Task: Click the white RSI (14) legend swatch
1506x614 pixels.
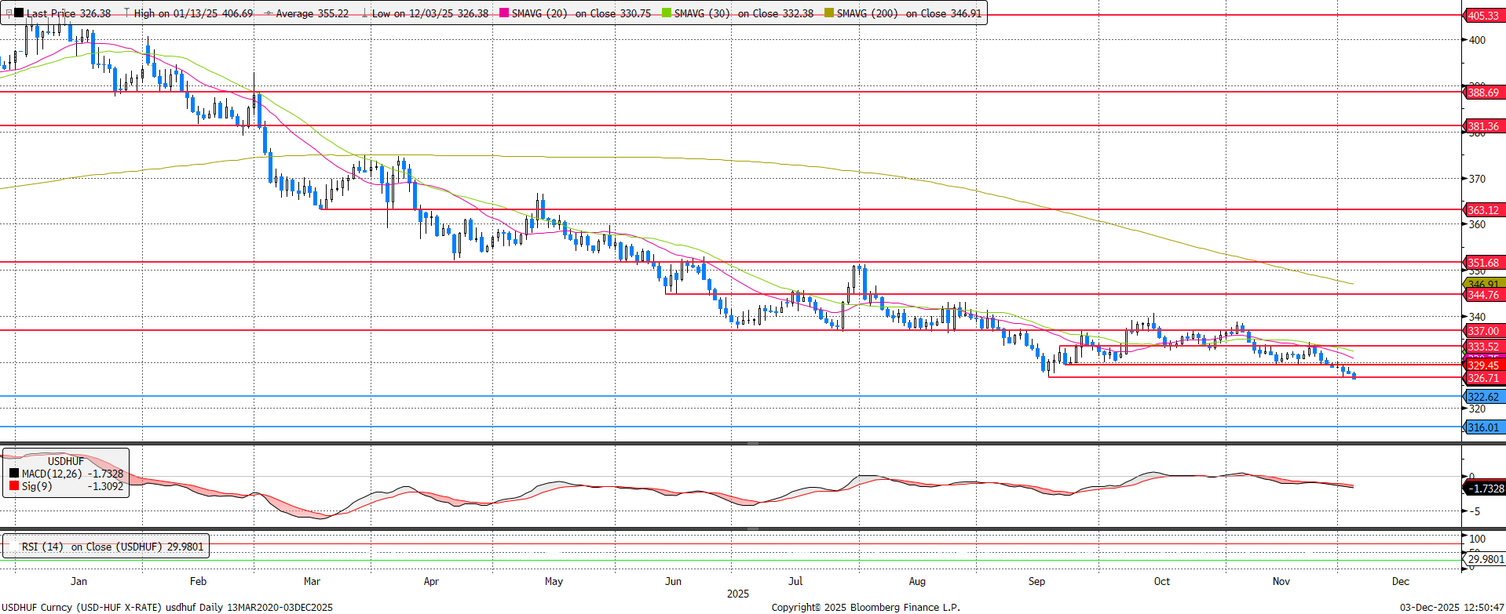Action: (13, 547)
